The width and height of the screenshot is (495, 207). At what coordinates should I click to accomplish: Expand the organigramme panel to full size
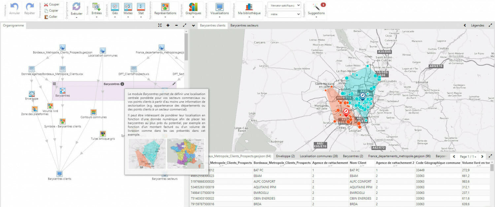(184, 25)
